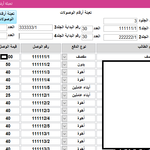Click the الجلد3 start number field 333333/1
The width and height of the screenshot is (150, 150).
[36, 28]
